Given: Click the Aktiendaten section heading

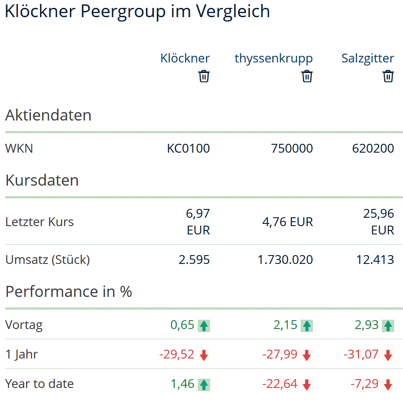Looking at the screenshot, I should [x=48, y=115].
